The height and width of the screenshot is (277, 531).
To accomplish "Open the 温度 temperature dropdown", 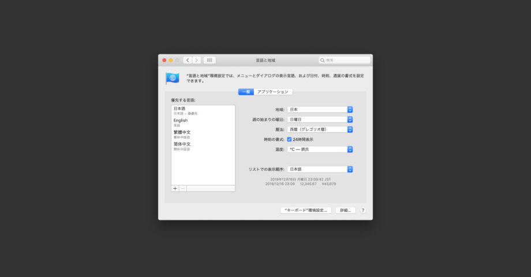I will 320,149.
